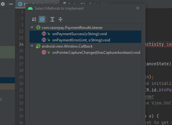Collapse the android.view.Window.Callback node

click(32, 46)
